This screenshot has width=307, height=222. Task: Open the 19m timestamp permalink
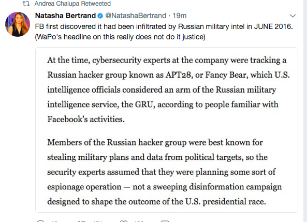[x=179, y=16]
